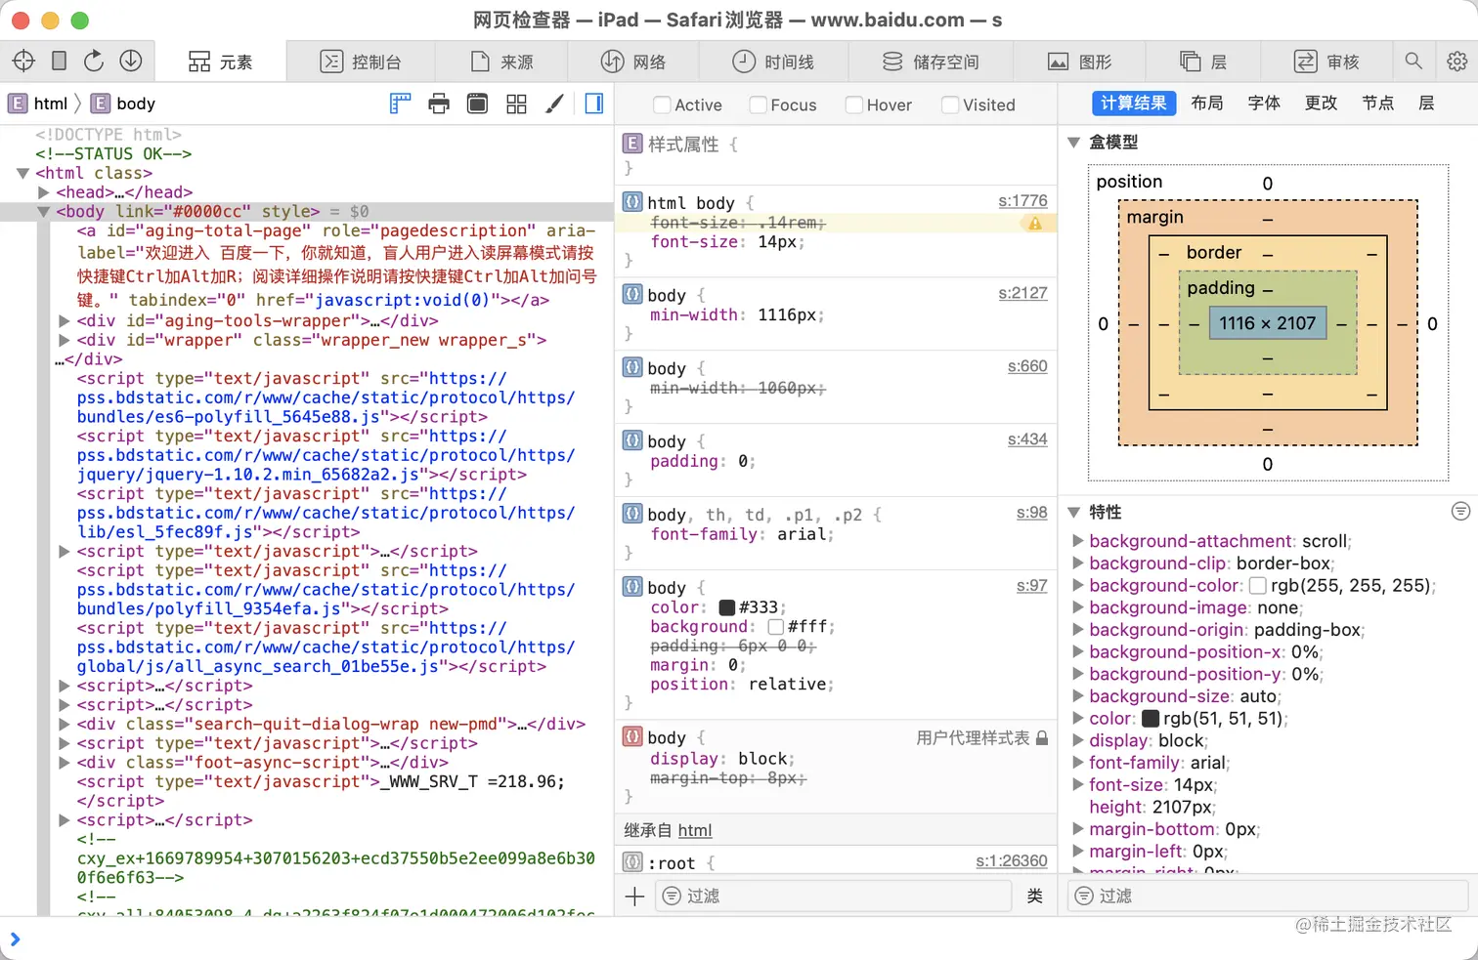Click the #333 color swatch

click(x=727, y=607)
